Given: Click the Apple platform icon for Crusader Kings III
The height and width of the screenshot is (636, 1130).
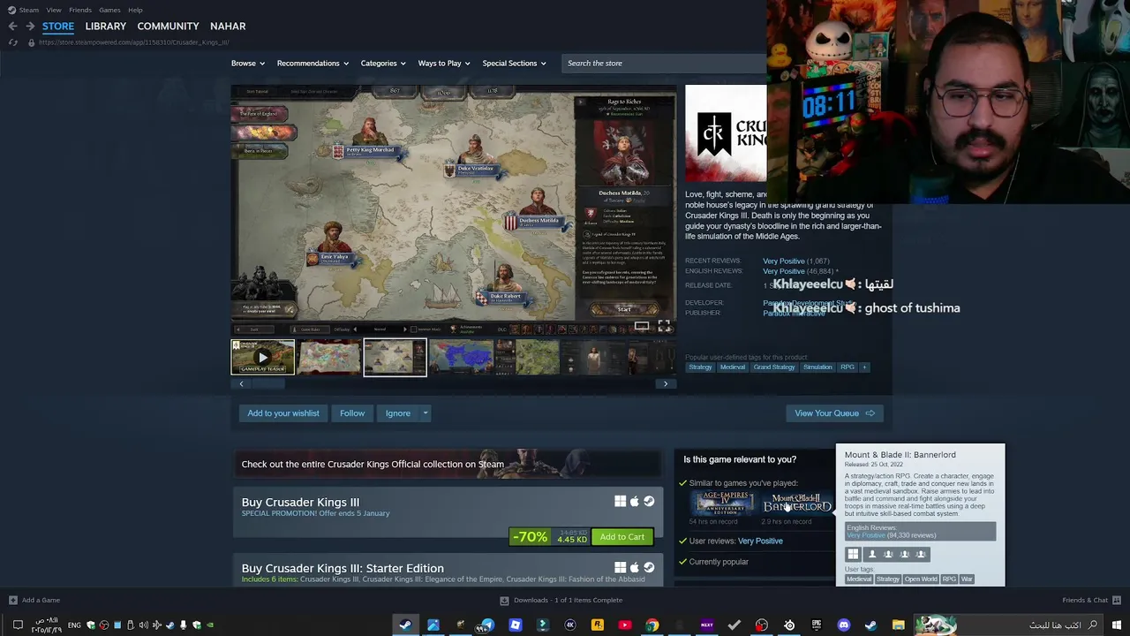Looking at the screenshot, I should 634,502.
